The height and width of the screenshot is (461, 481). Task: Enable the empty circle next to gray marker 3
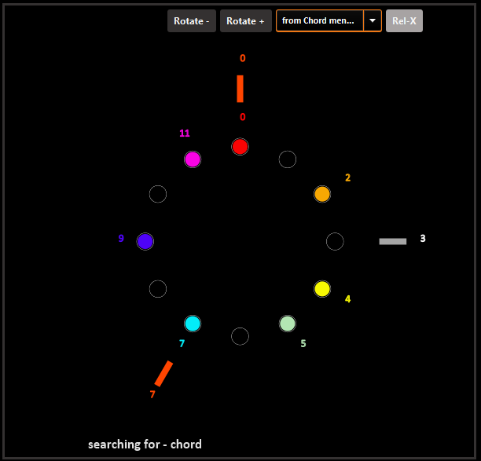(335, 242)
